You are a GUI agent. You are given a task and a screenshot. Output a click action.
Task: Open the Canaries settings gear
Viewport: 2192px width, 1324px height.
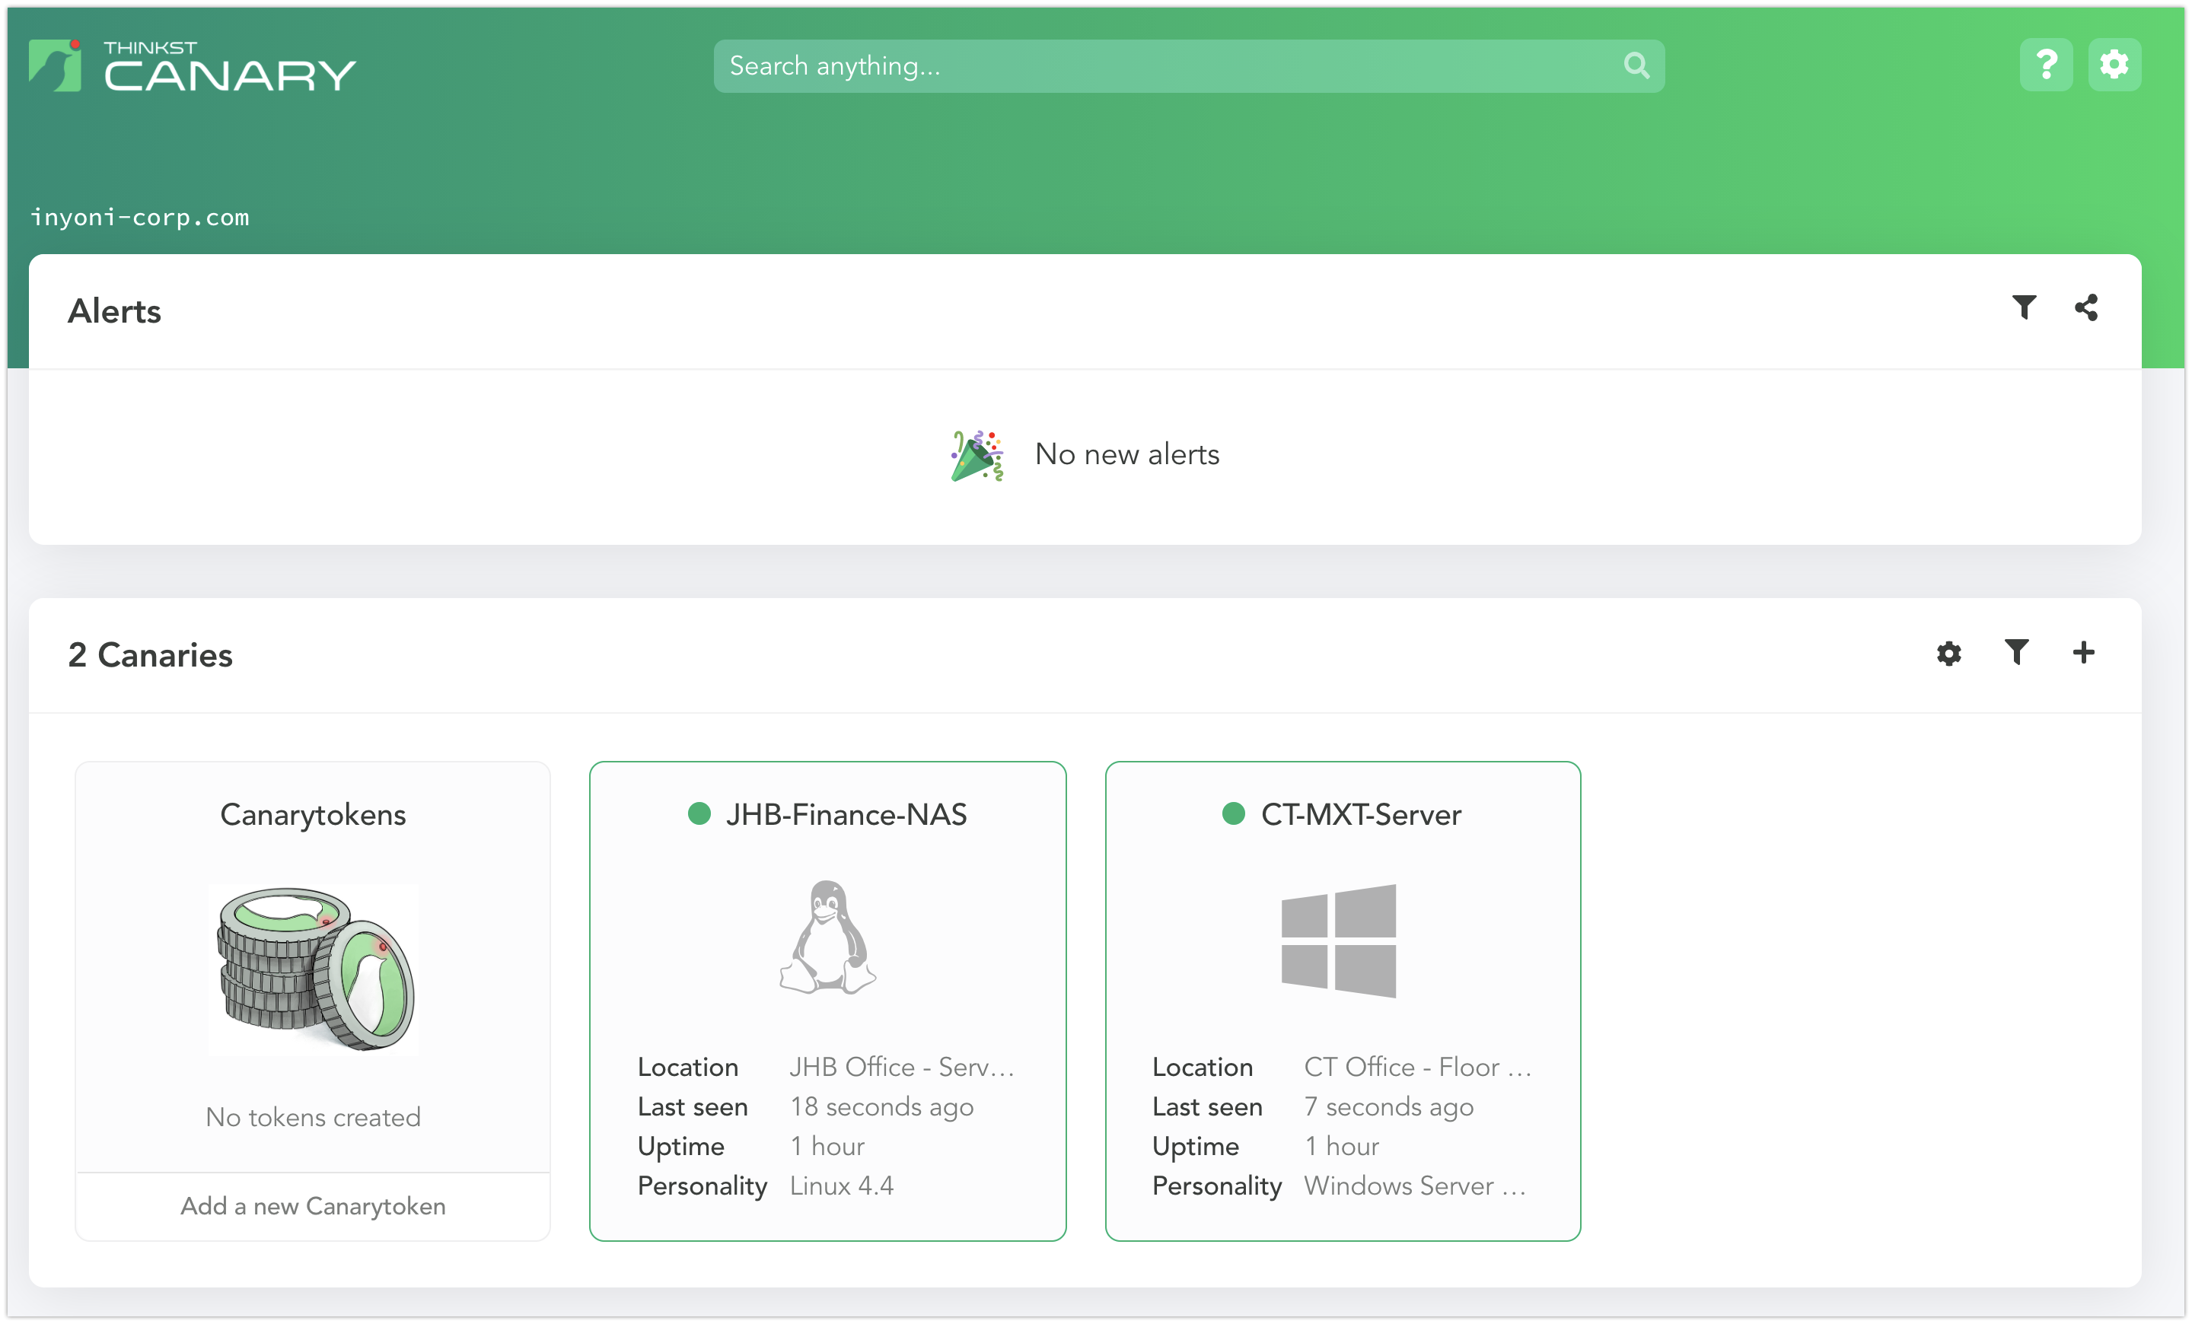click(x=1948, y=654)
